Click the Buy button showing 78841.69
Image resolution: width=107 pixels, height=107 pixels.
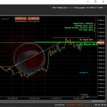(33, 18)
